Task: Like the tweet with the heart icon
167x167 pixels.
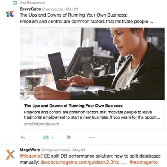Action: [69, 137]
